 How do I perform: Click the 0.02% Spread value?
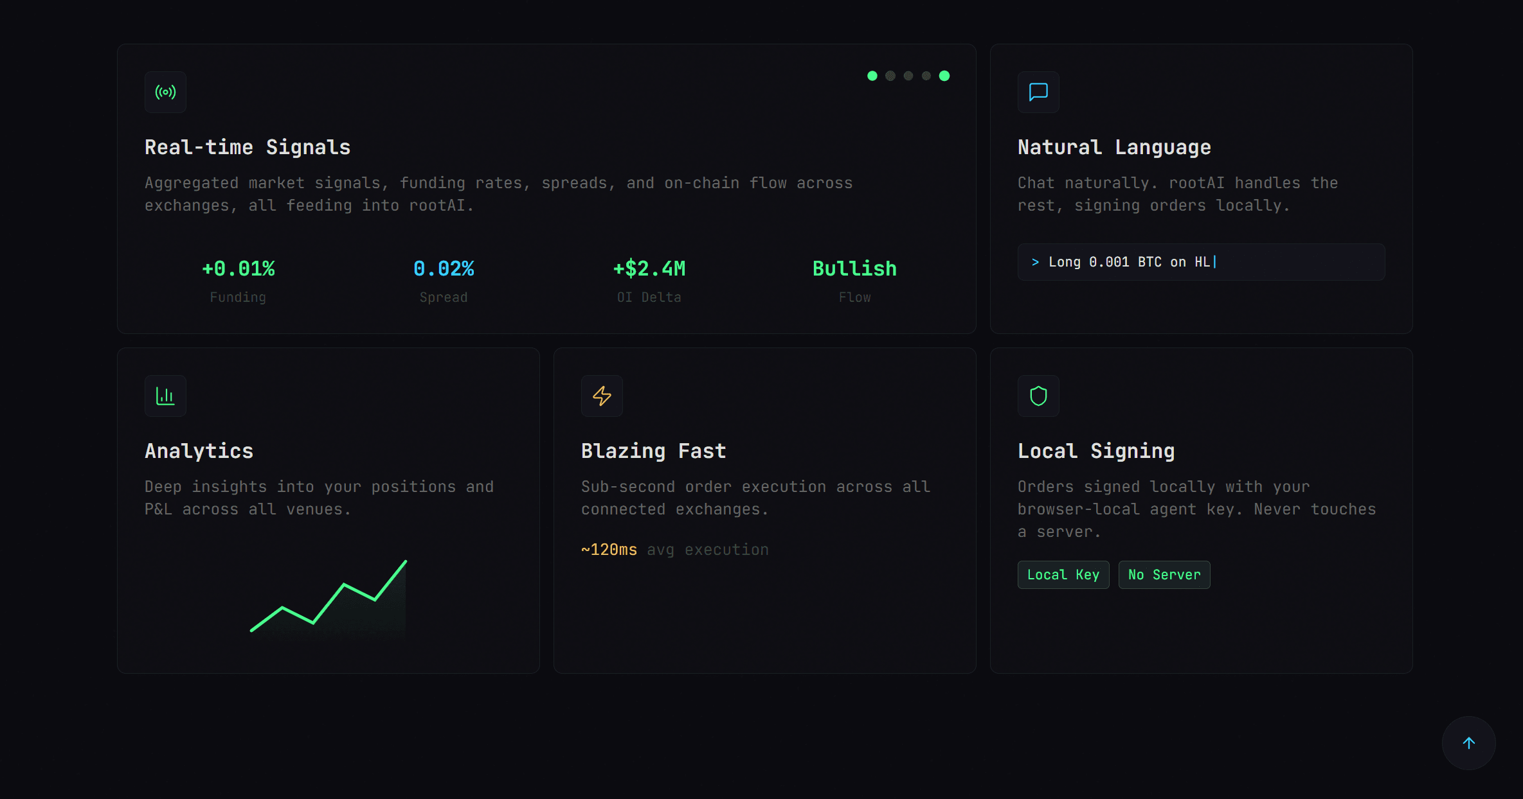(x=444, y=268)
